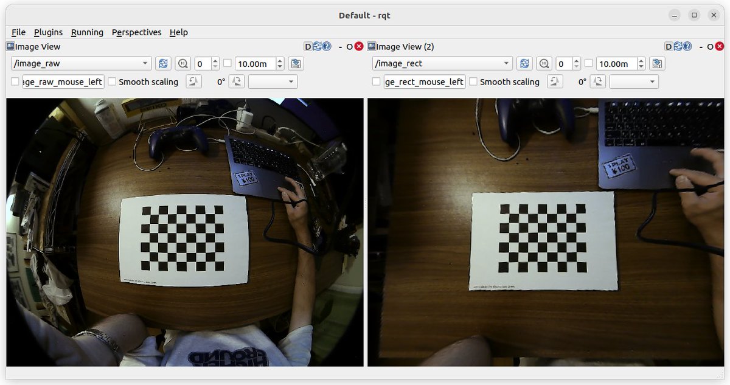Screen dimensions: 730x385
Task: Maximize the rqt window
Action: click(x=694, y=15)
